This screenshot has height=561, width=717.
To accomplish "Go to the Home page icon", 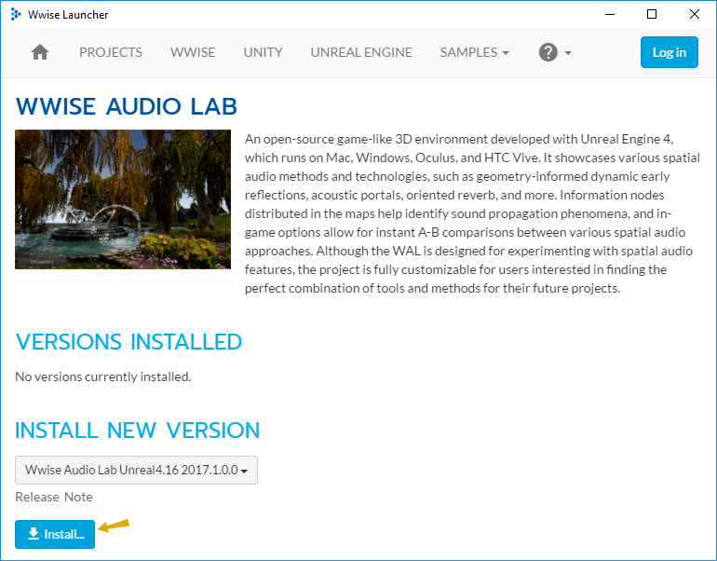I will pos(39,52).
